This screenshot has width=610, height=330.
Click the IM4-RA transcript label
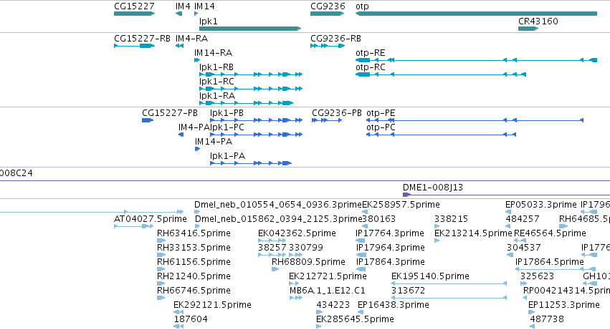191,39
